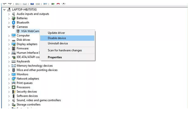Expand the Software devices category

pyautogui.click(x=9, y=96)
